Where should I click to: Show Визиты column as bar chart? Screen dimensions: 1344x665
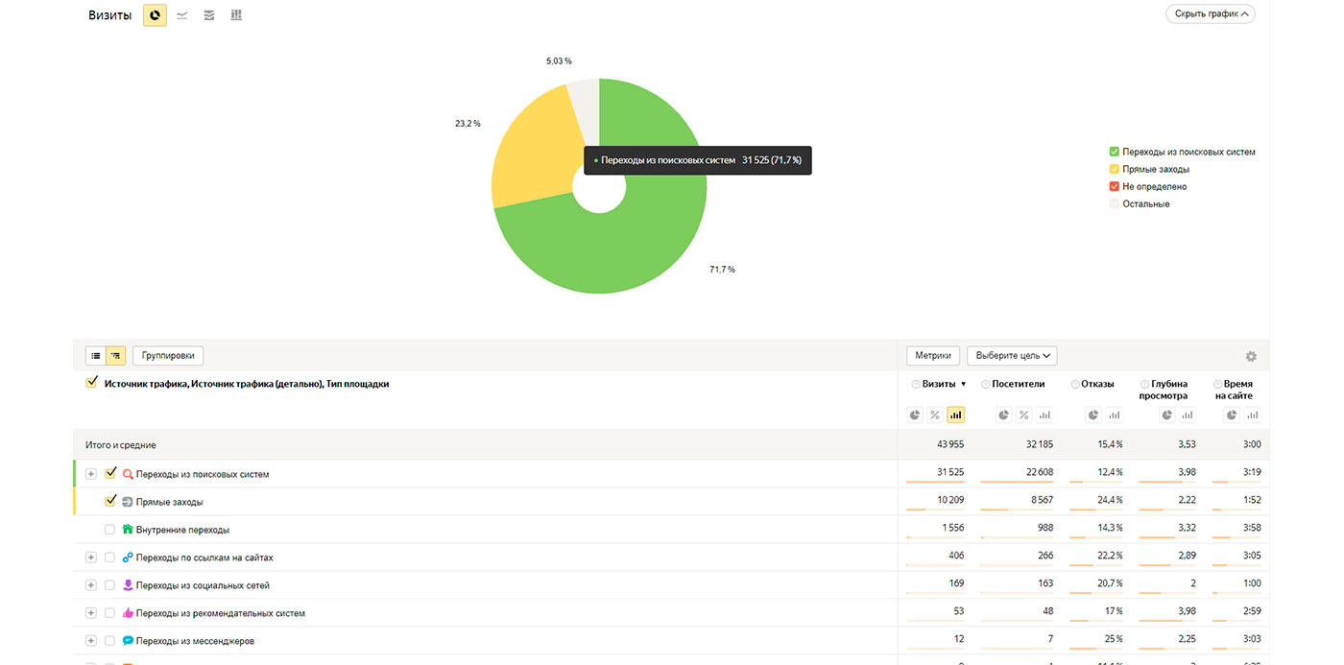point(955,415)
